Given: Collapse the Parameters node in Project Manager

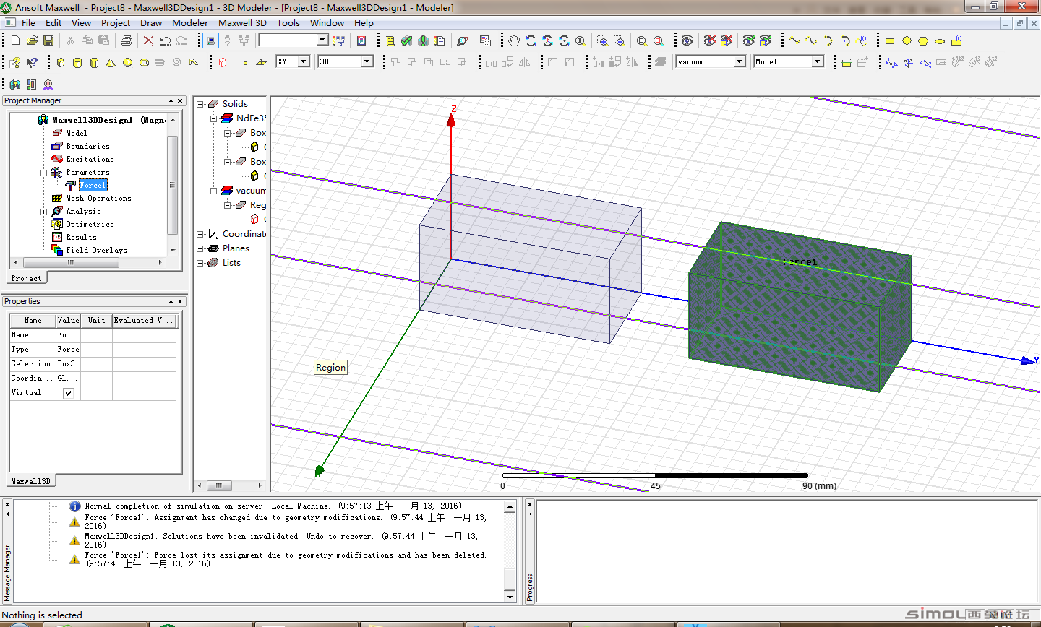Looking at the screenshot, I should [x=43, y=173].
